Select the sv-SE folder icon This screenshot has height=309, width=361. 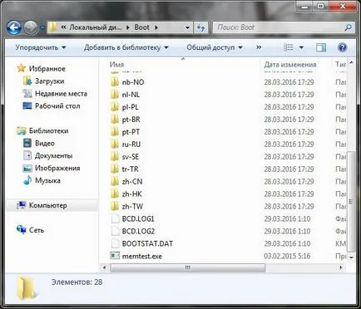(x=115, y=156)
